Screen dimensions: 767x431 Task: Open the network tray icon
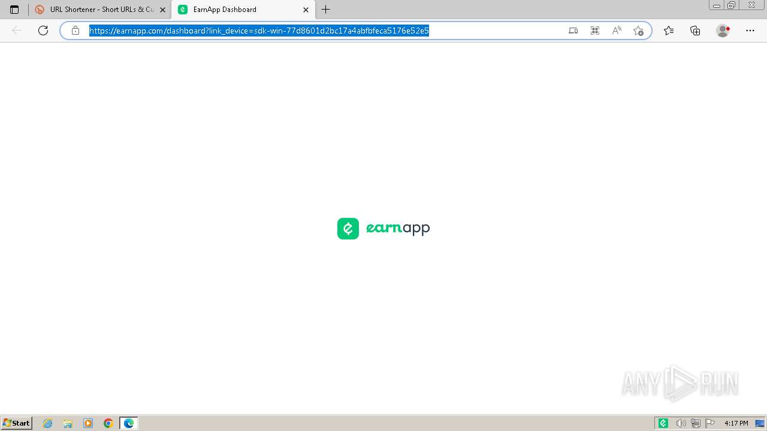(696, 423)
